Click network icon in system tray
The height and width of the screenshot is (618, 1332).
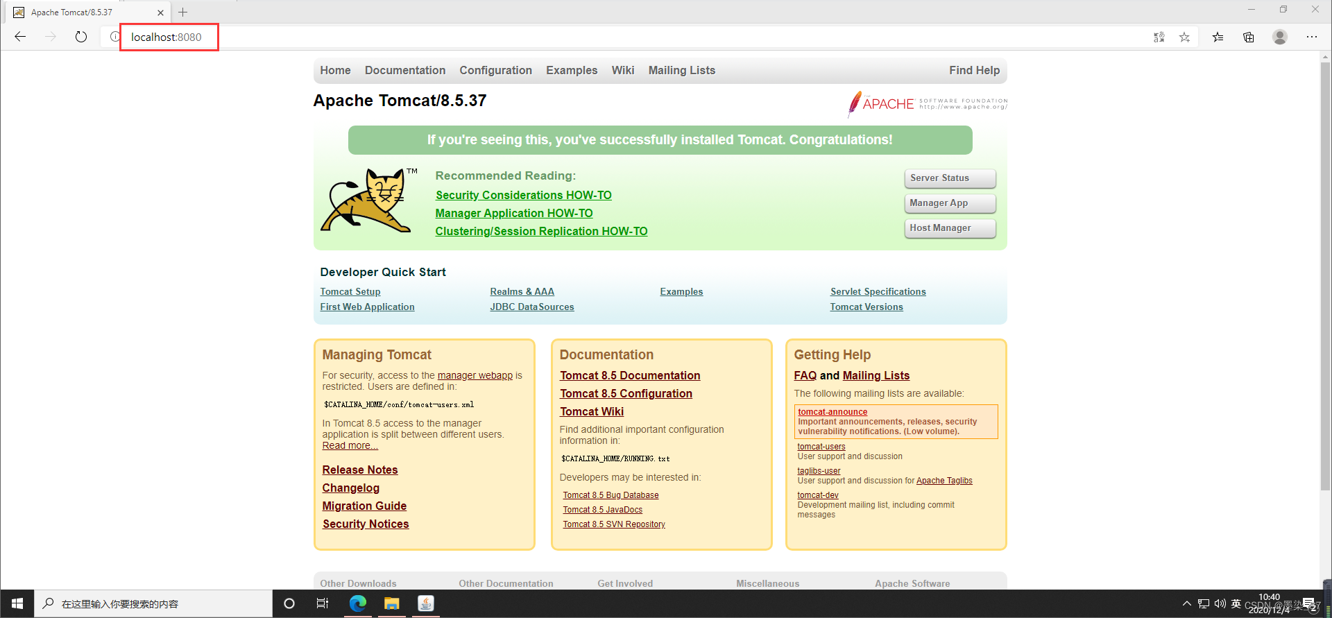tap(1204, 603)
